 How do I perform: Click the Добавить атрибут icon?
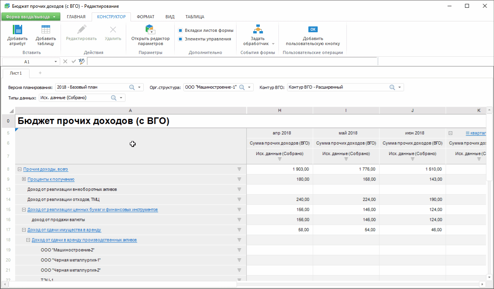[17, 30]
